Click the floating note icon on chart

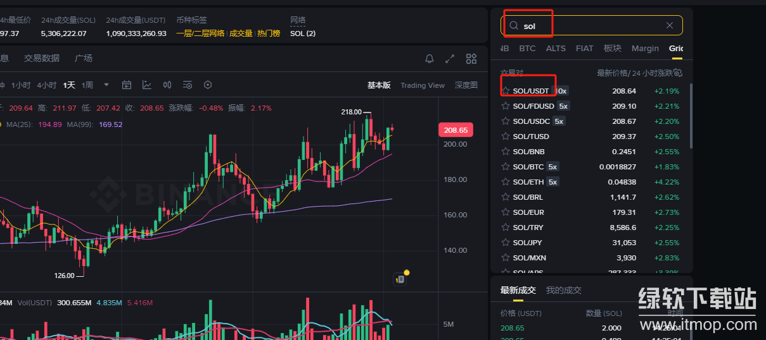pos(400,278)
